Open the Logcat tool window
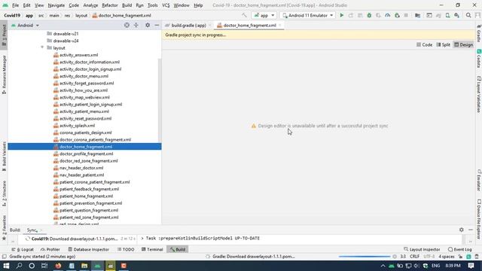The width and height of the screenshot is (482, 271). coord(23,249)
